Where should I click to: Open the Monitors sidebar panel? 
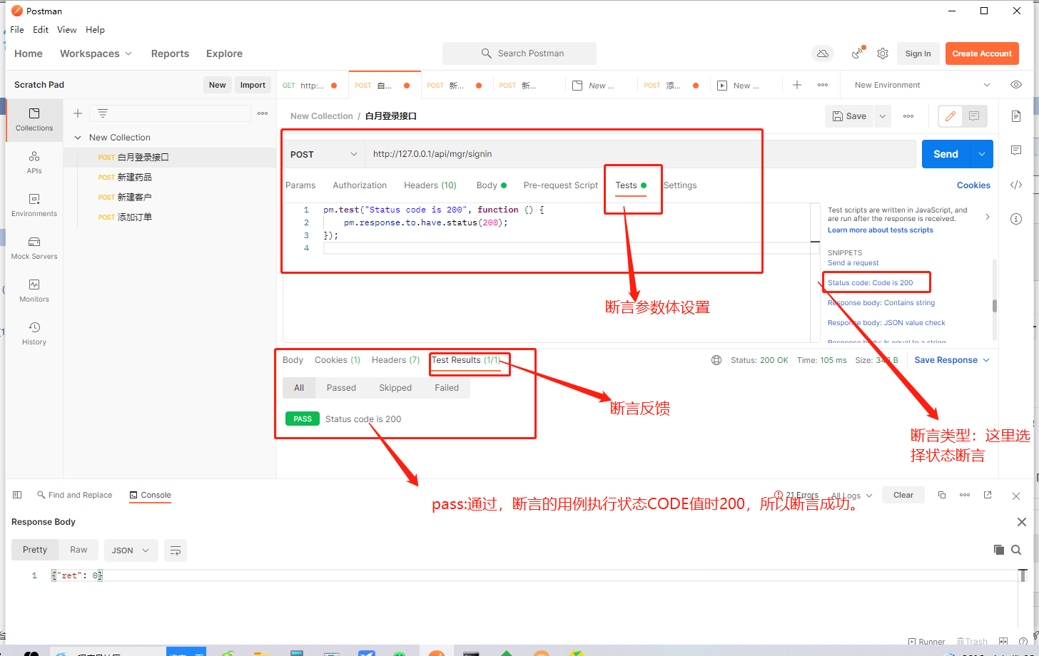[x=34, y=290]
